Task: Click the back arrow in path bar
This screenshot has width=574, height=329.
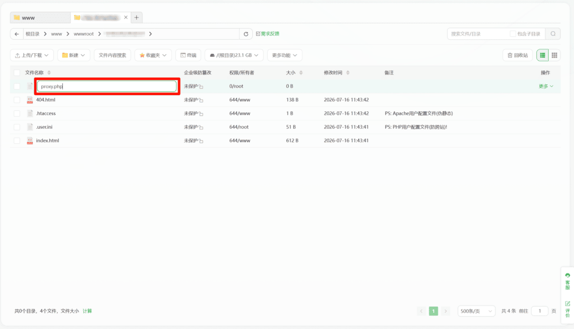Action: coord(17,34)
